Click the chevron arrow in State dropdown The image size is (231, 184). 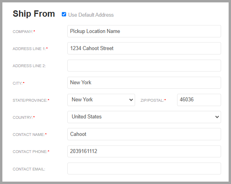click(x=131, y=100)
